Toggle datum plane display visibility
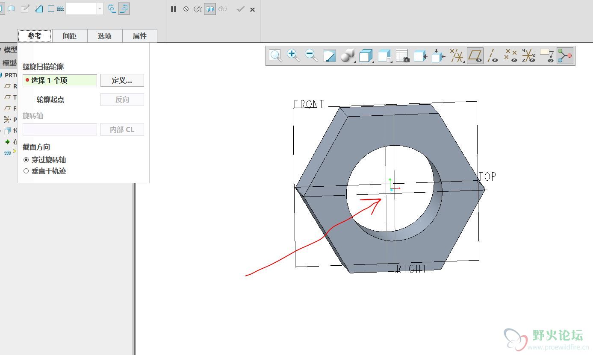Viewport: 593px width, 355px height. (475, 56)
